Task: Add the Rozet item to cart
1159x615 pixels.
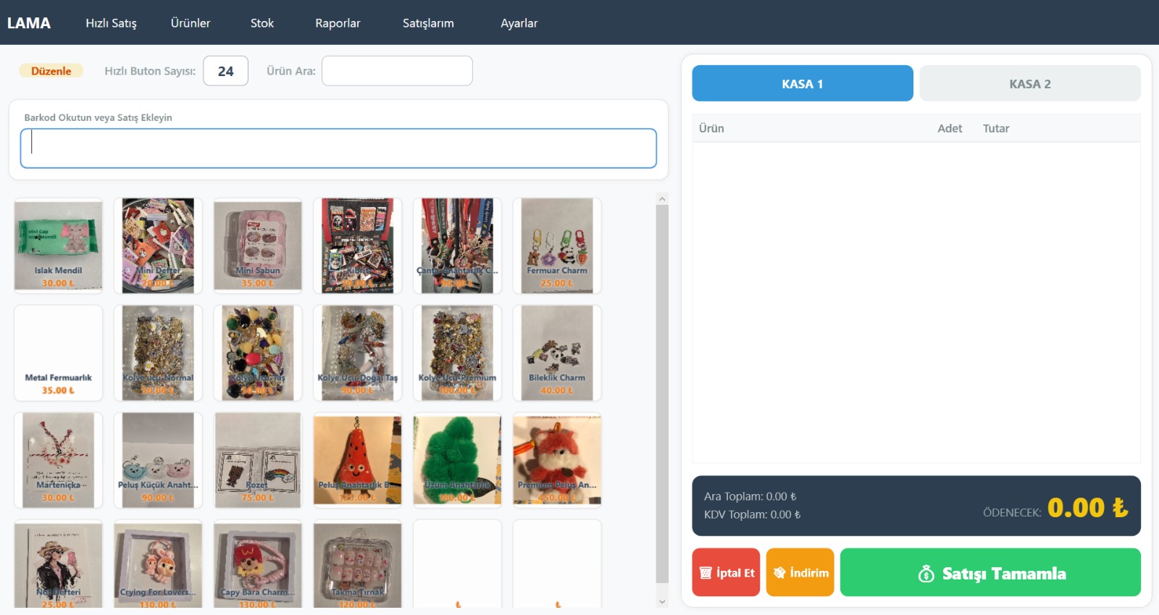Action: (257, 460)
